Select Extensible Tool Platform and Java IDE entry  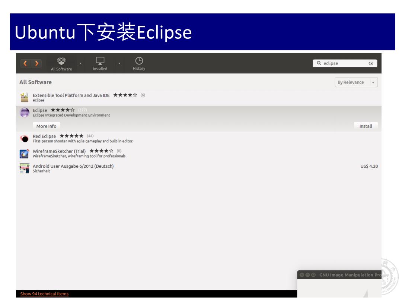tap(199, 98)
